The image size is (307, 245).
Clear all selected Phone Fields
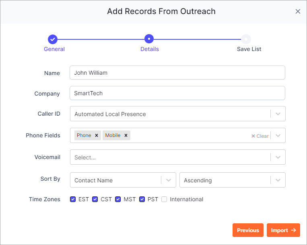click(x=260, y=136)
